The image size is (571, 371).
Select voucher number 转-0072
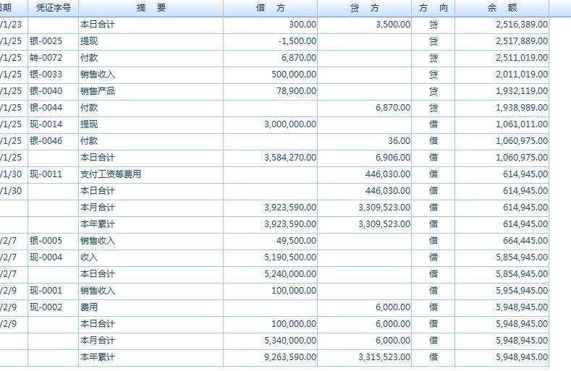(x=46, y=58)
